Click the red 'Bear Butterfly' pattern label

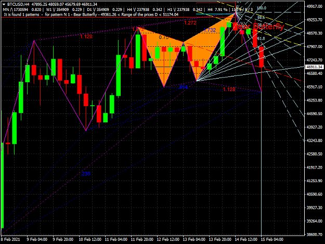pyautogui.click(x=258, y=27)
